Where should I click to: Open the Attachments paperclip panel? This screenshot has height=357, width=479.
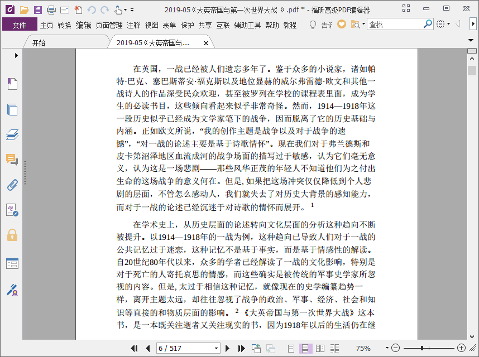pyautogui.click(x=12, y=185)
